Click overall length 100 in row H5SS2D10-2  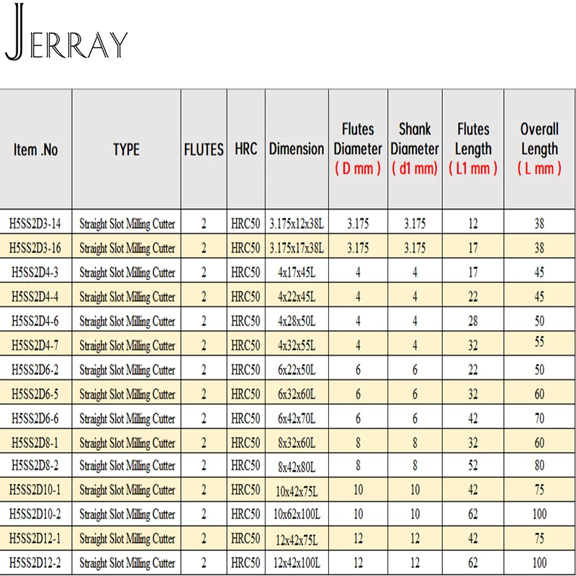click(x=539, y=514)
